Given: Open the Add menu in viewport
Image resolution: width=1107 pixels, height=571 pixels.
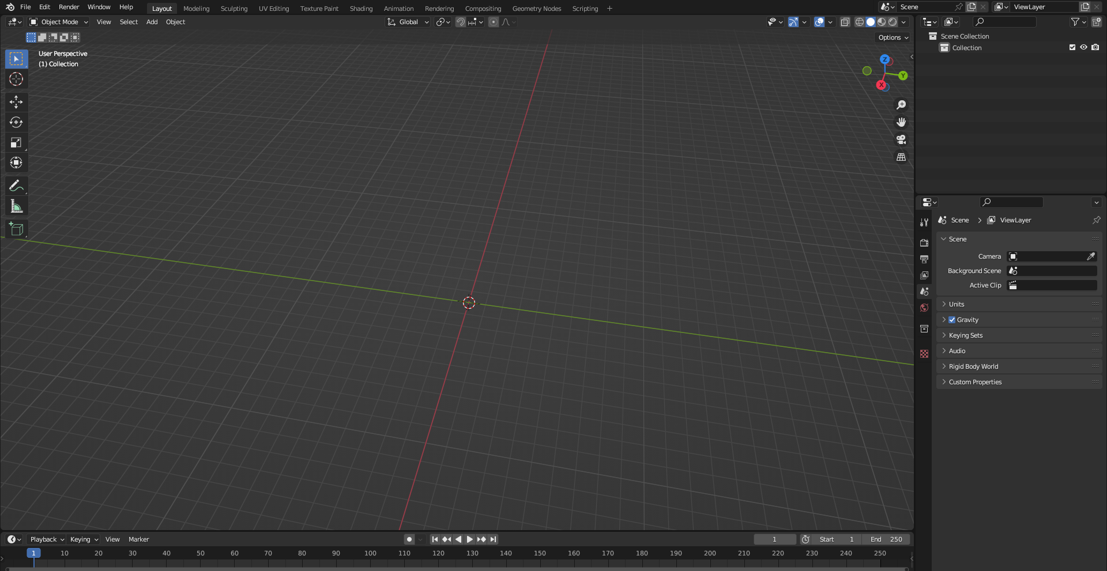Looking at the screenshot, I should (x=152, y=22).
